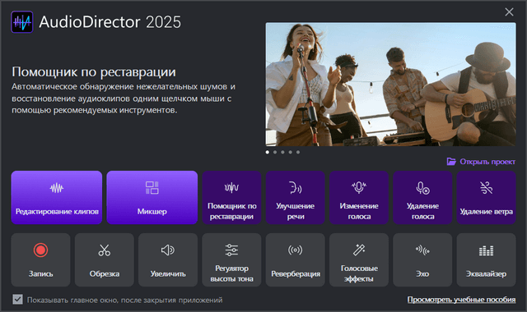Click the musicians promo banner image
The height and width of the screenshot is (312, 527).
point(390,84)
